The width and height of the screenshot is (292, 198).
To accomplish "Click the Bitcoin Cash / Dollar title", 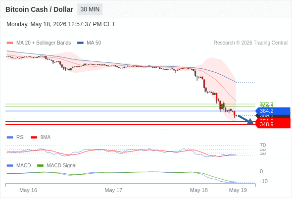I will tap(39, 9).
